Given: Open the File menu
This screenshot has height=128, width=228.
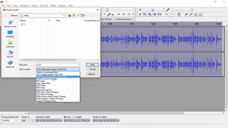Looking at the screenshot, I should pos(3,6).
